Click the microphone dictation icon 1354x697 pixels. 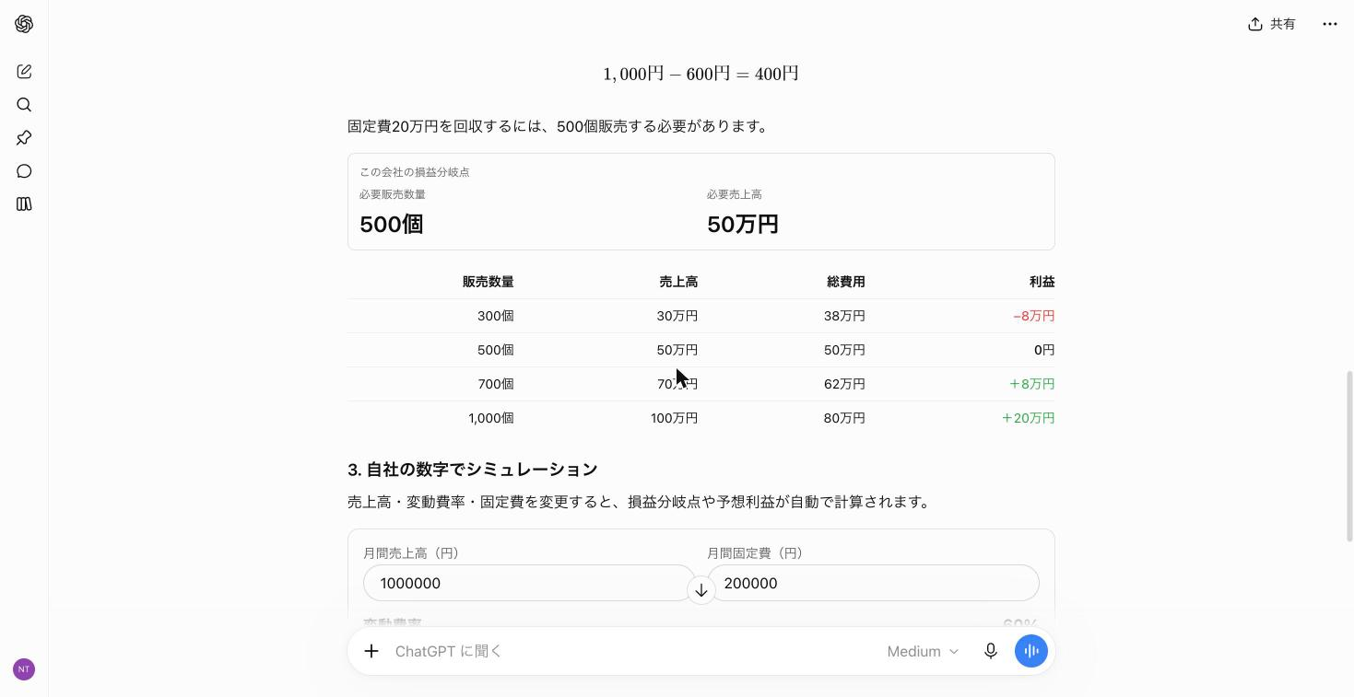991,651
